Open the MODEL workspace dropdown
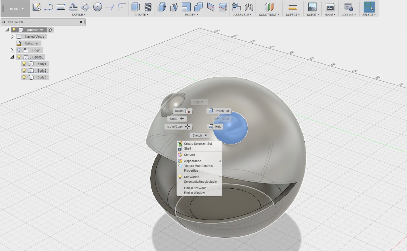This screenshot has height=251, width=407. (x=16, y=9)
